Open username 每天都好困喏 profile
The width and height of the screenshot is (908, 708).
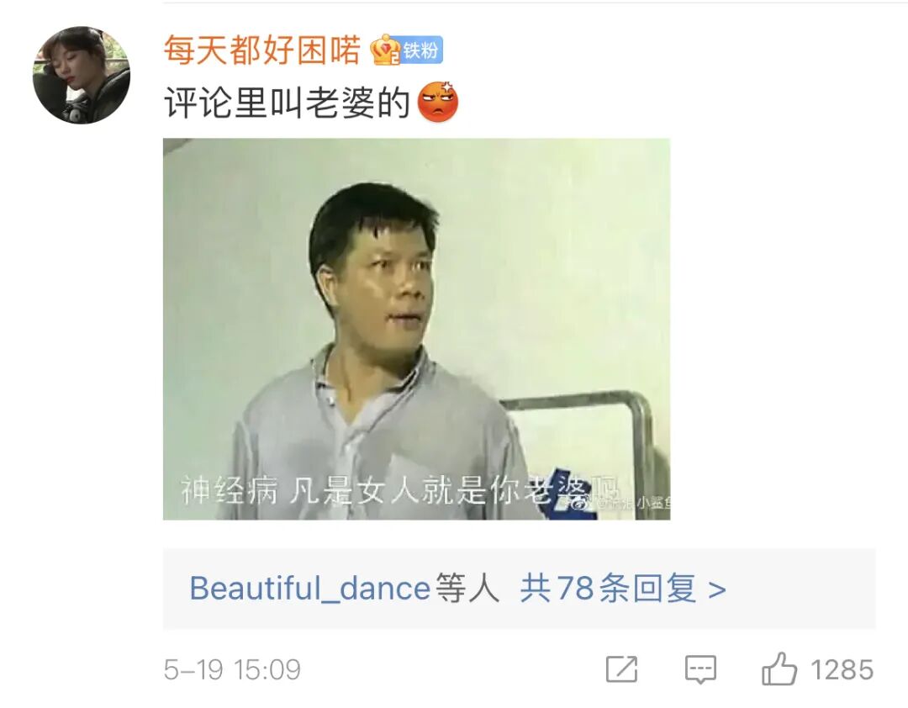[261, 50]
